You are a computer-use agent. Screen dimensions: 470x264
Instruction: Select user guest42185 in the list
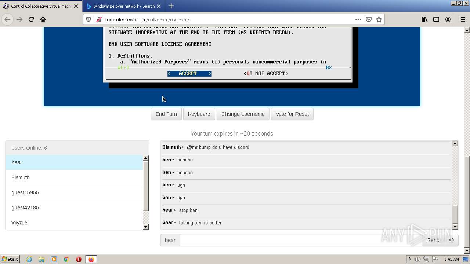[x=74, y=208]
